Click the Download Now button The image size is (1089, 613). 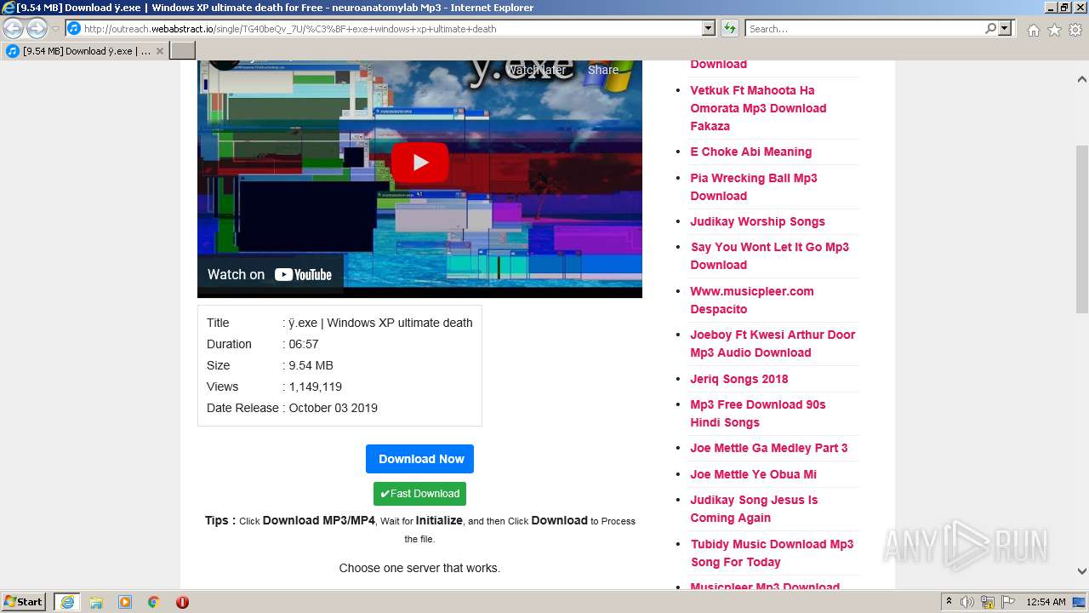(x=420, y=459)
